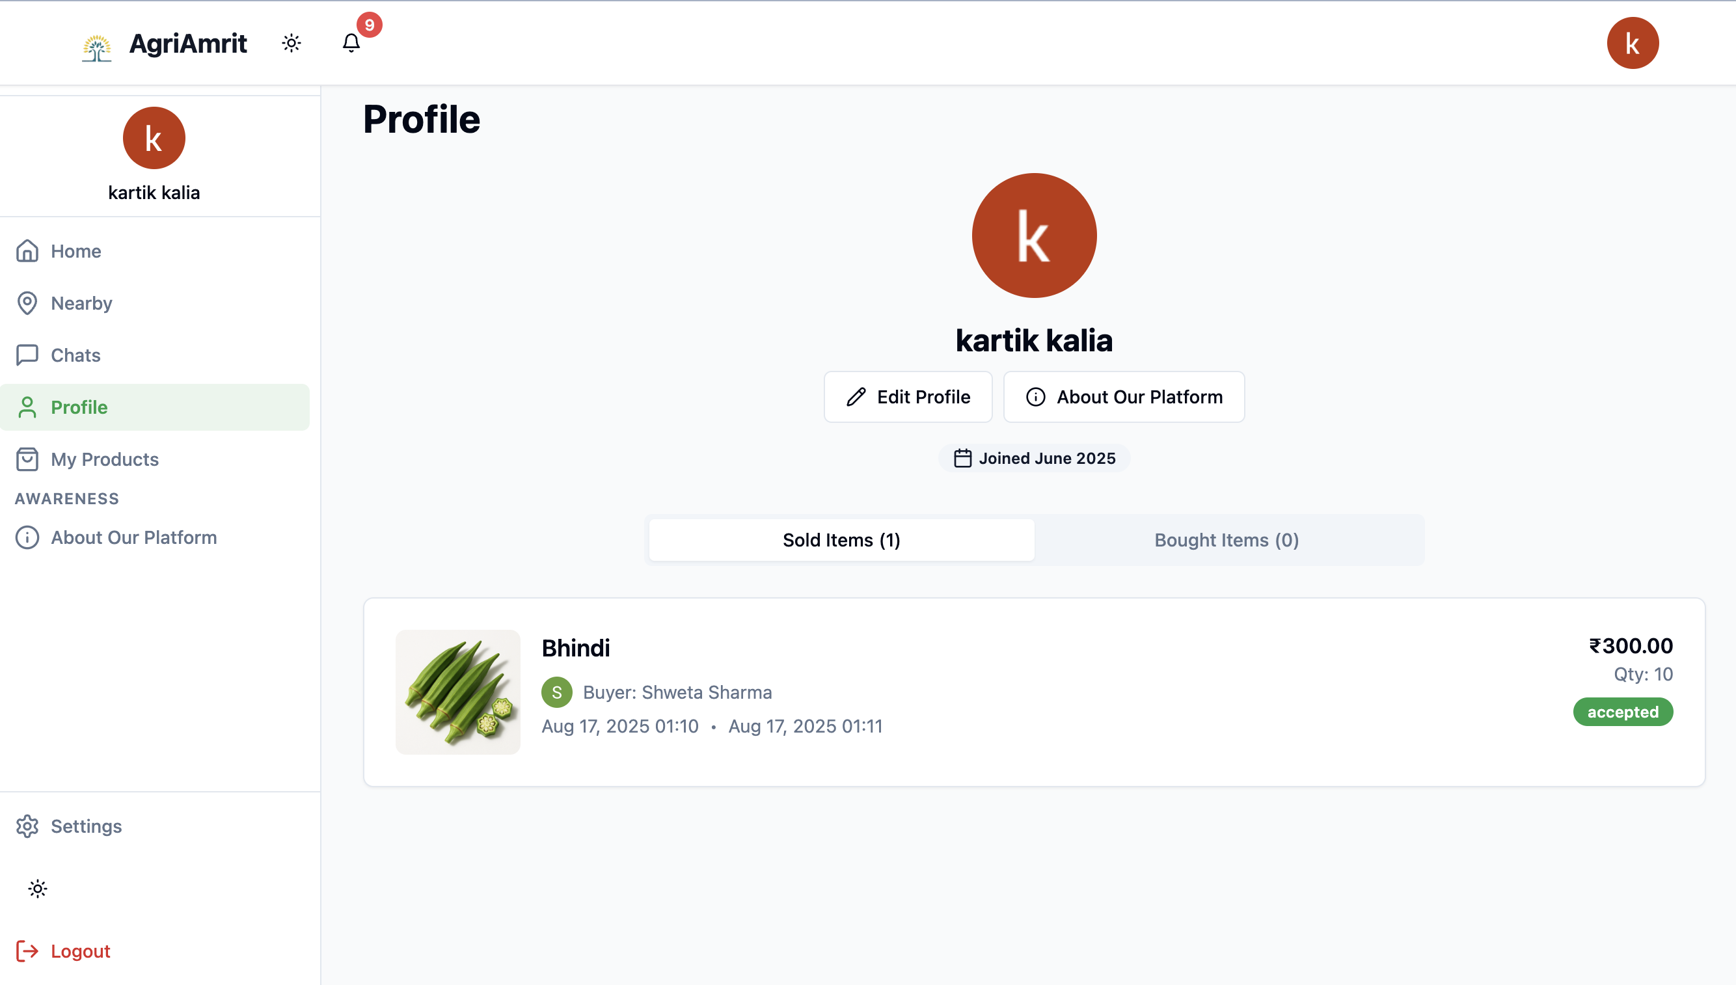Open Chats via the speech bubble icon

tap(27, 355)
